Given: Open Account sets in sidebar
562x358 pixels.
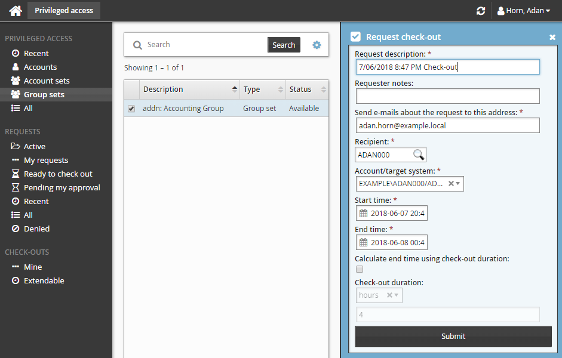Looking at the screenshot, I should click(47, 81).
